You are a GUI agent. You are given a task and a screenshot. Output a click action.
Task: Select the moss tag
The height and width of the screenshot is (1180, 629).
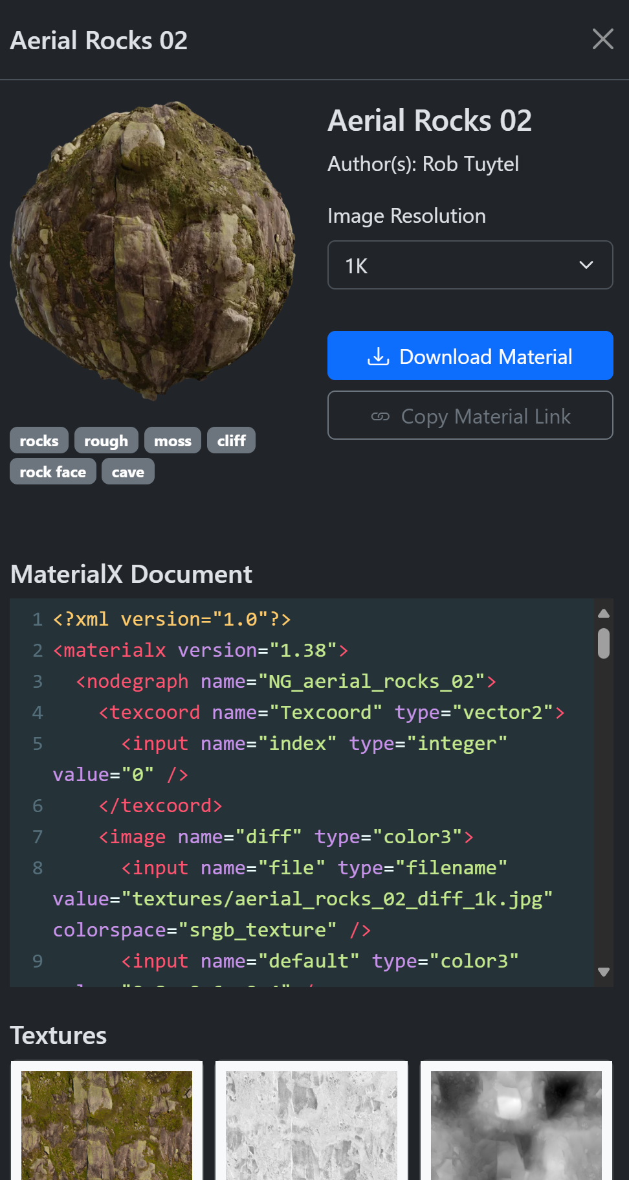pyautogui.click(x=172, y=440)
